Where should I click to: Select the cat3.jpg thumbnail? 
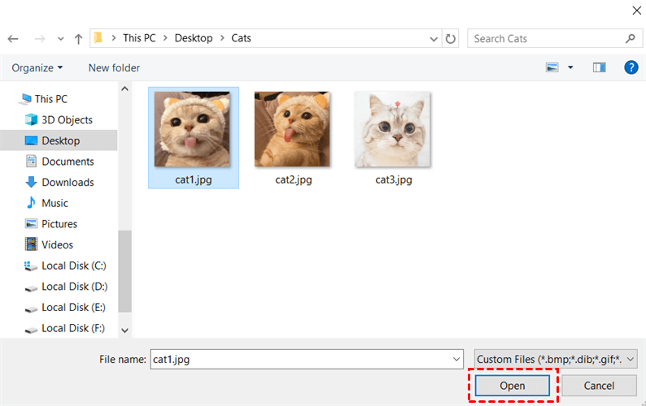(x=392, y=129)
